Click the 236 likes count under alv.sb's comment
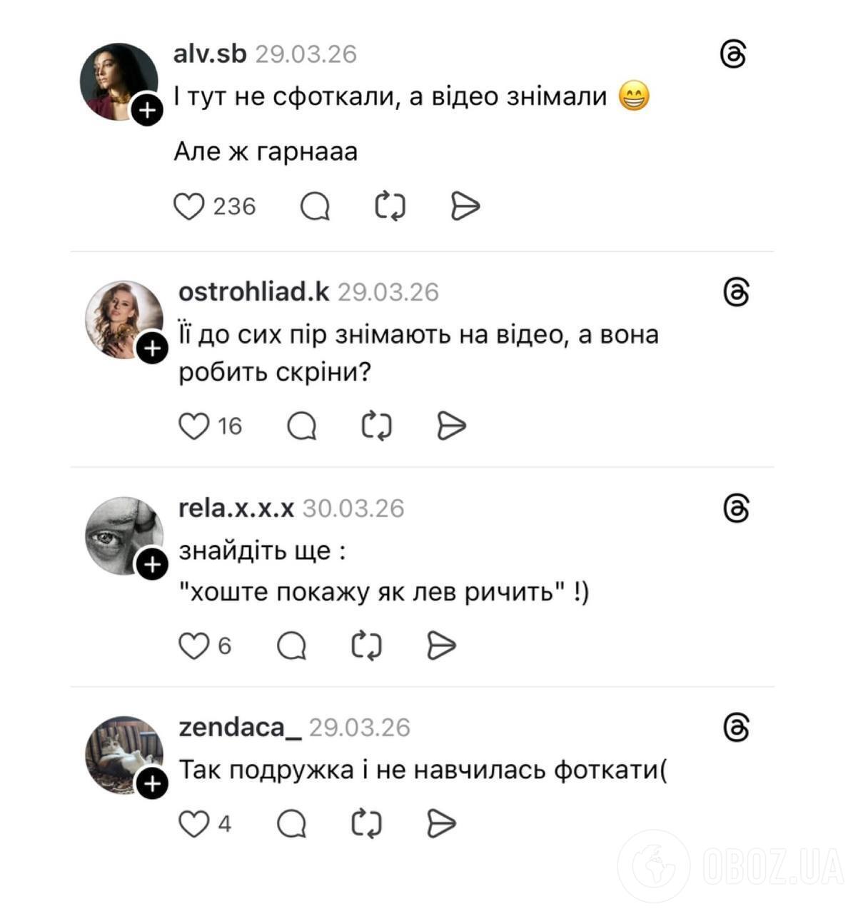 pyautogui.click(x=234, y=206)
